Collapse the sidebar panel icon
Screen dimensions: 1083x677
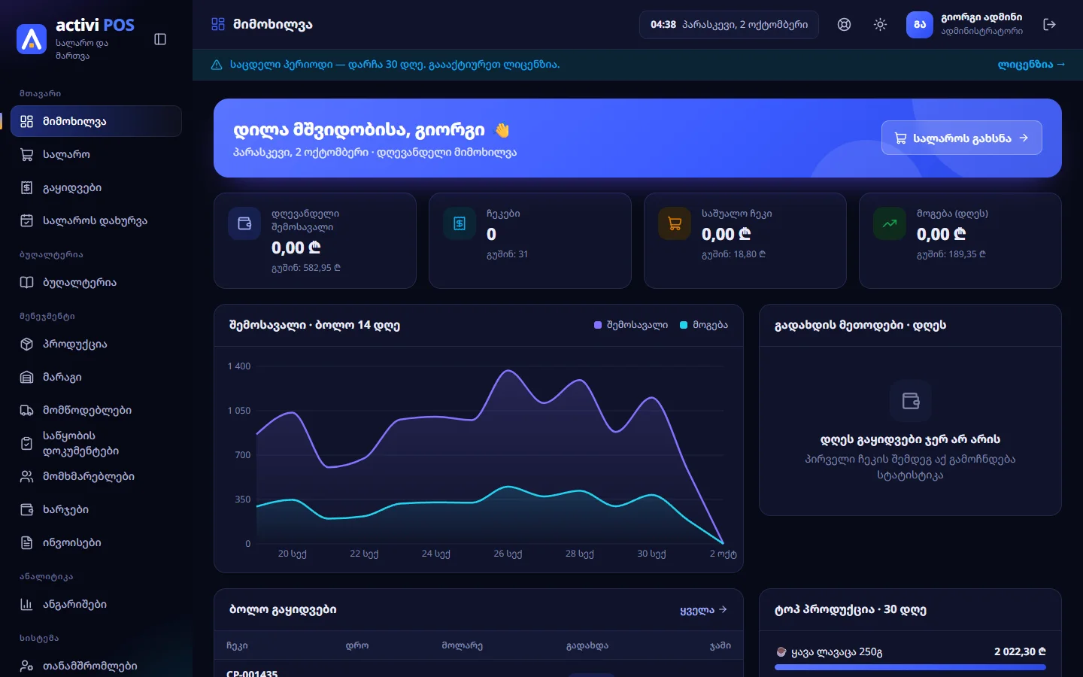(x=160, y=39)
